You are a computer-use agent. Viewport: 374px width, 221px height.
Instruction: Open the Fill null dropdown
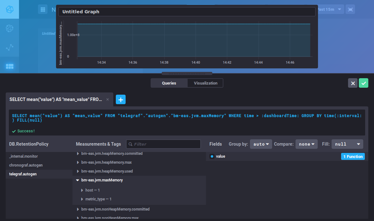point(347,144)
